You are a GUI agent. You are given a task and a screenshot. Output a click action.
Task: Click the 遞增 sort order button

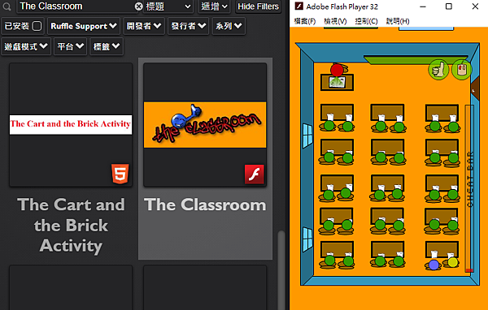tap(214, 6)
